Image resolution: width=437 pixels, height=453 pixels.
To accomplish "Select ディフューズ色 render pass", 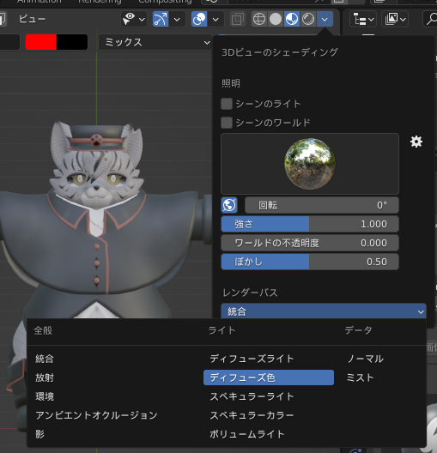I will pyautogui.click(x=269, y=377).
